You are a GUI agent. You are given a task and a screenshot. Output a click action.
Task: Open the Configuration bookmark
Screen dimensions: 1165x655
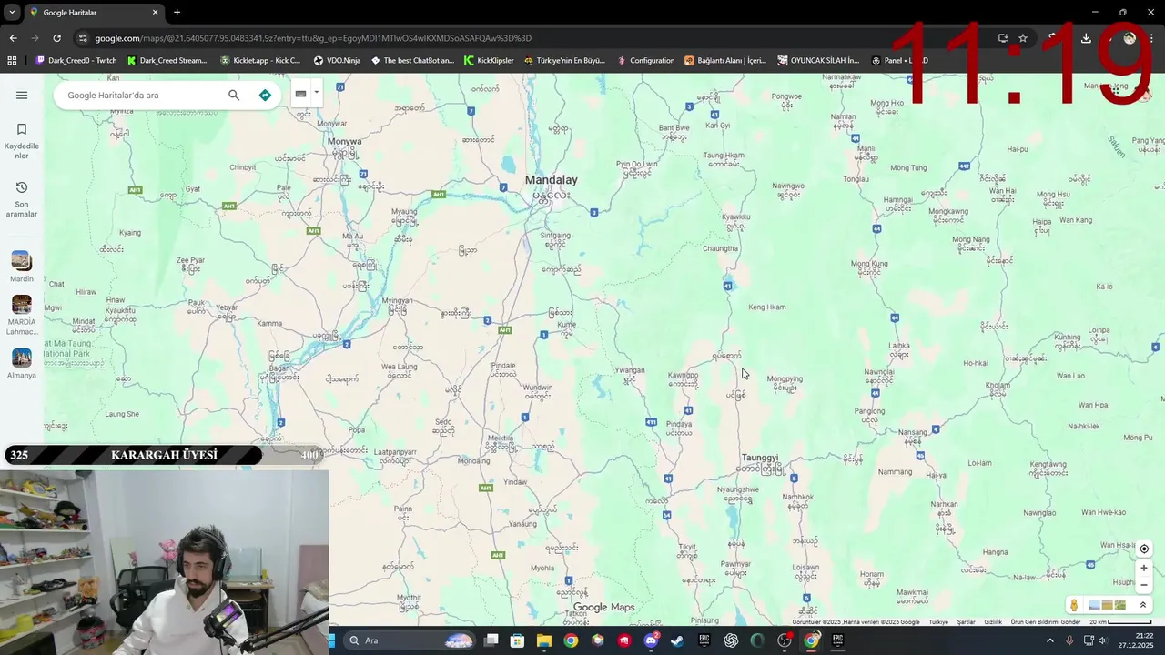click(x=645, y=61)
